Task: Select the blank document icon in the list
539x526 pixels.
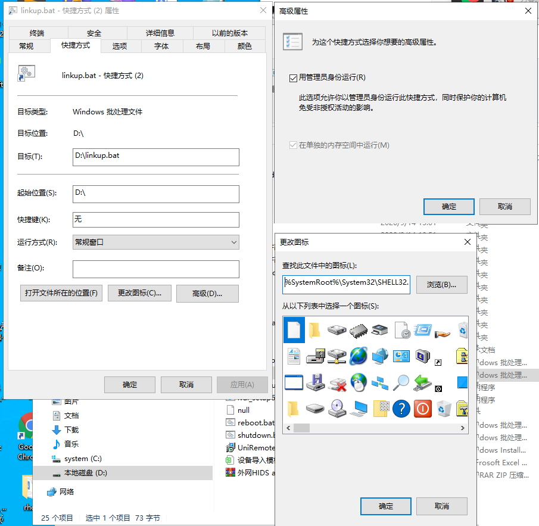Action: click(294, 331)
